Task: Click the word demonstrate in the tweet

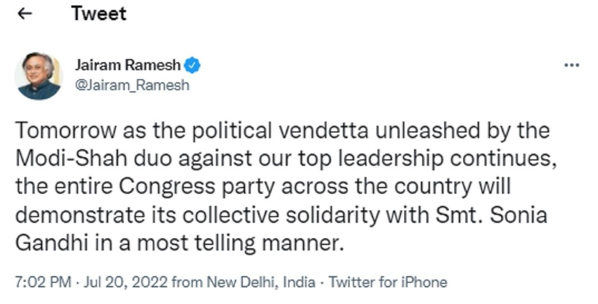Action: [78, 215]
